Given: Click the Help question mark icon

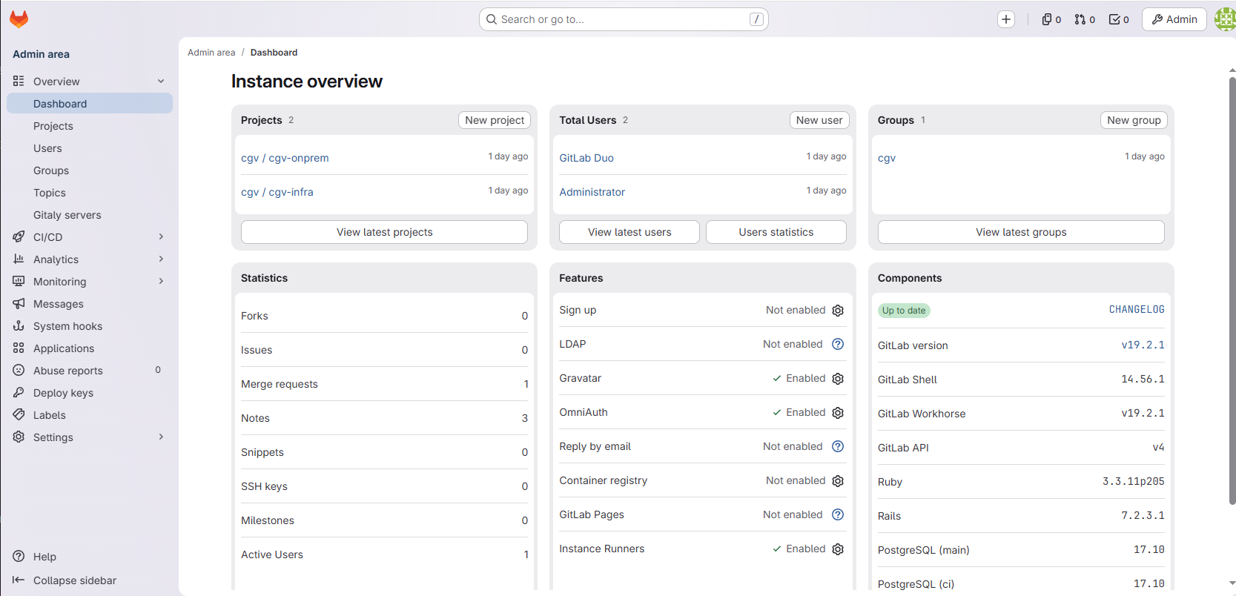Looking at the screenshot, I should tap(19, 556).
